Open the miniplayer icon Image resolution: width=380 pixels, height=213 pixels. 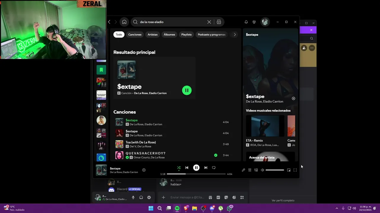(289, 170)
